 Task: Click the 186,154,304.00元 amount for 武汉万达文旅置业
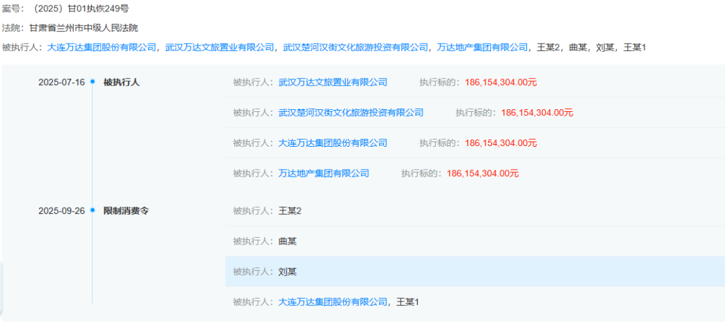501,82
